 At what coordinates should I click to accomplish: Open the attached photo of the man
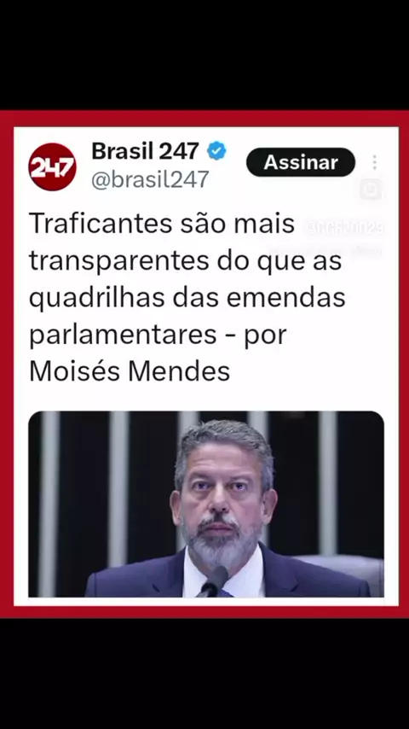(206, 504)
